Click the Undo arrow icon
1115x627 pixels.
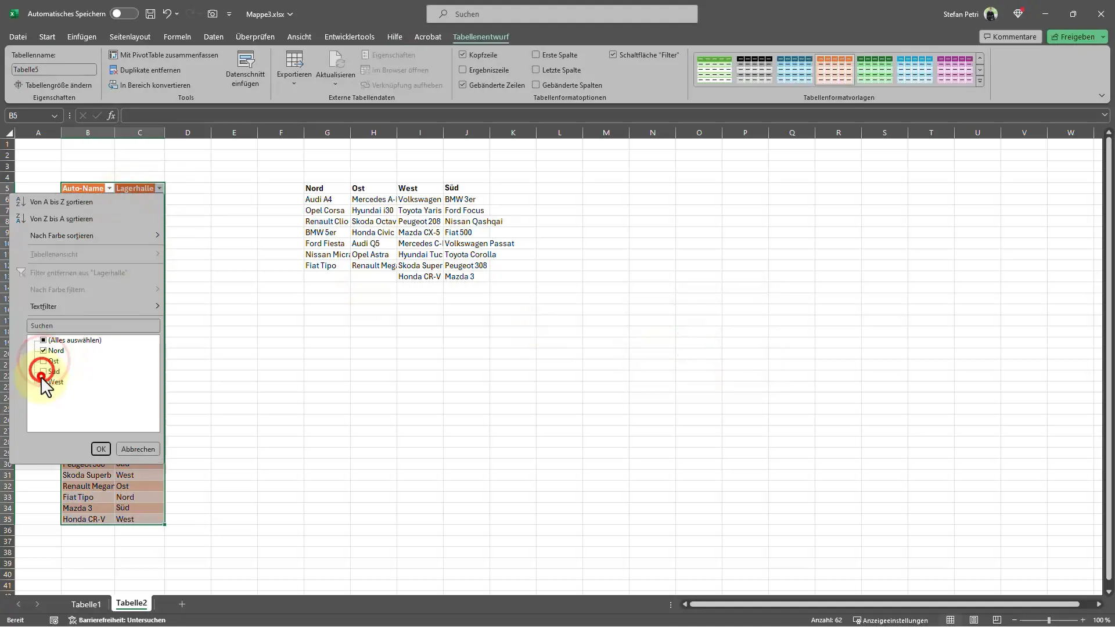click(167, 14)
